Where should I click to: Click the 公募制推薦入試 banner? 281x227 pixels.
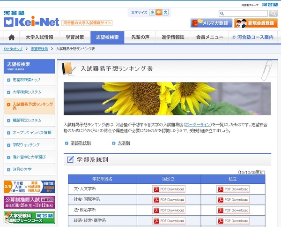pyautogui.click(x=30, y=202)
